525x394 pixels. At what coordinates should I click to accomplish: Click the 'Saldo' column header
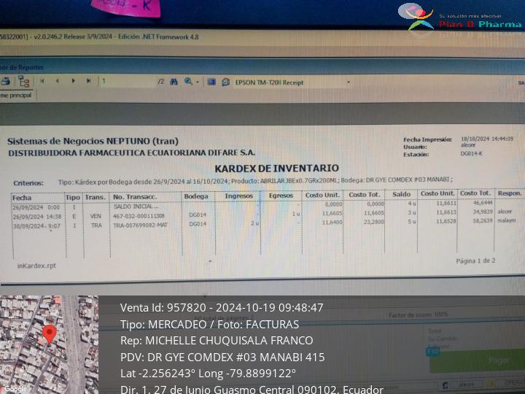(402, 194)
